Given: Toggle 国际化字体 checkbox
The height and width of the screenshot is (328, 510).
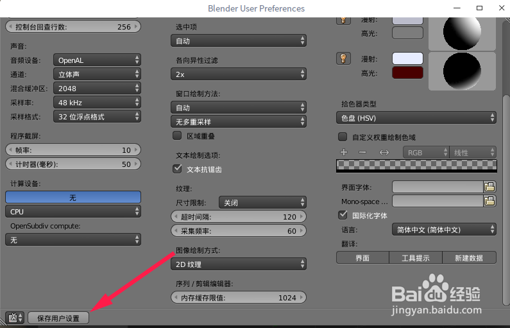Looking at the screenshot, I should (343, 215).
